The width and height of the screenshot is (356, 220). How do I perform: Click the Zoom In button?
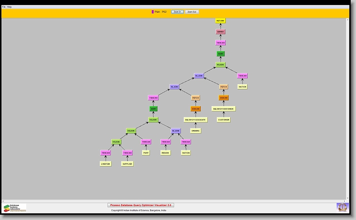click(x=177, y=12)
